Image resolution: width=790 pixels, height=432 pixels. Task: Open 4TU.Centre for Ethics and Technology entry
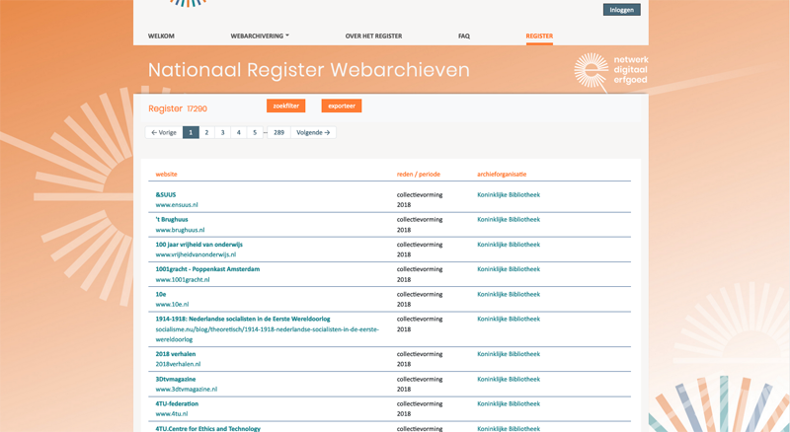point(208,428)
